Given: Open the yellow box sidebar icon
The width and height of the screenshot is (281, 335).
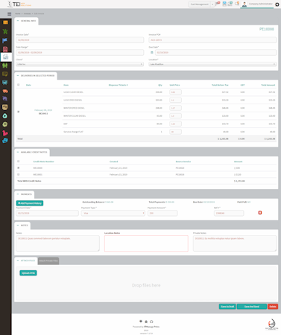Looking at the screenshot, I should (x=5, y=107).
